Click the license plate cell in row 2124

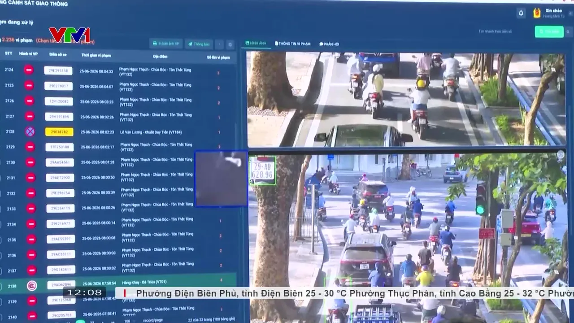coord(58,70)
